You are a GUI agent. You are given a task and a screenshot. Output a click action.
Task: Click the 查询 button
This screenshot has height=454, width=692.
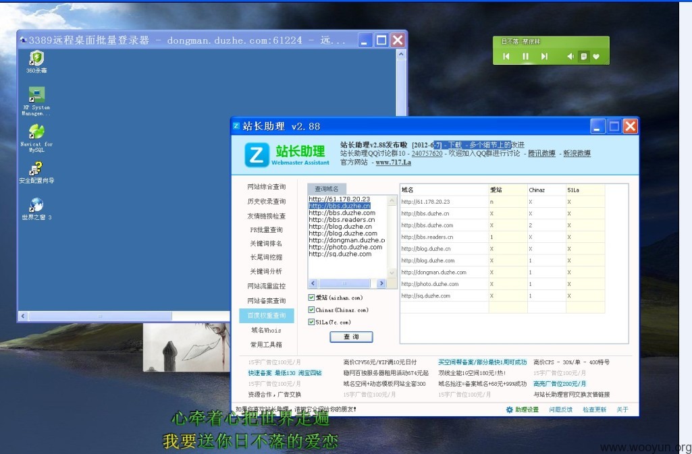pyautogui.click(x=351, y=337)
